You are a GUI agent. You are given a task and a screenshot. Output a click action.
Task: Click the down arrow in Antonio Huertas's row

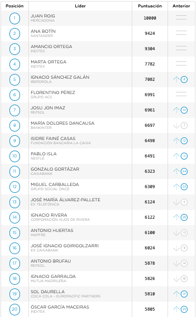tap(177, 232)
